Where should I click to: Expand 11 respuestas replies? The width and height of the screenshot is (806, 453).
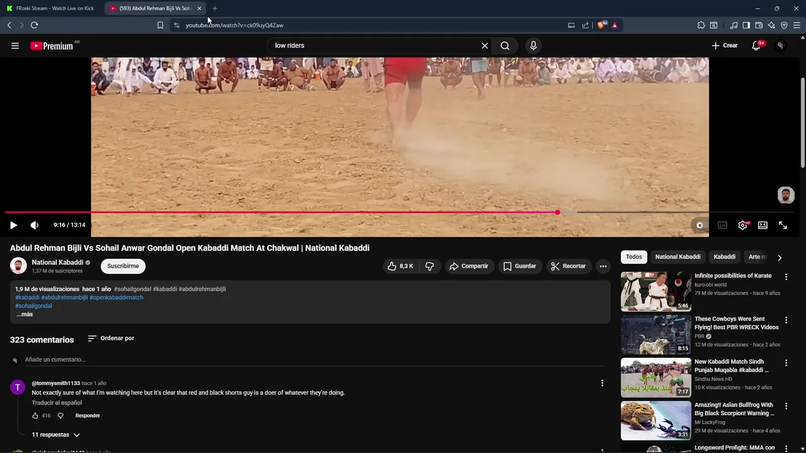(56, 435)
